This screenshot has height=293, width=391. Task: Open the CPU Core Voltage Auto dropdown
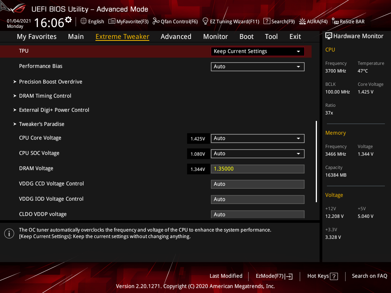pyautogui.click(x=258, y=138)
